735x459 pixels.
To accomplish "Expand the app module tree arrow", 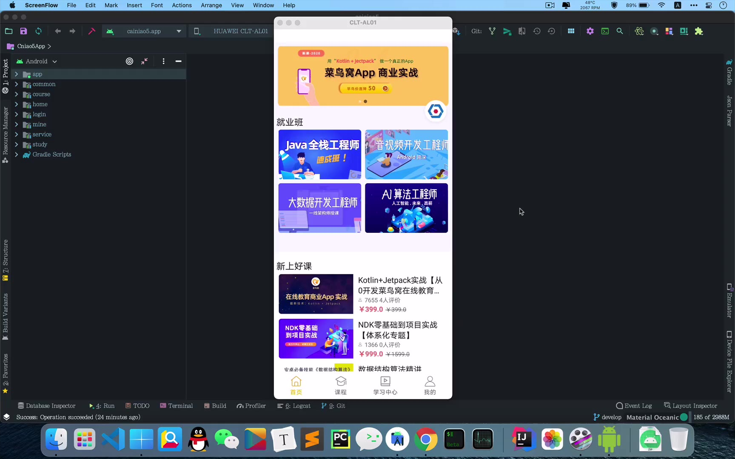I will coord(17,74).
